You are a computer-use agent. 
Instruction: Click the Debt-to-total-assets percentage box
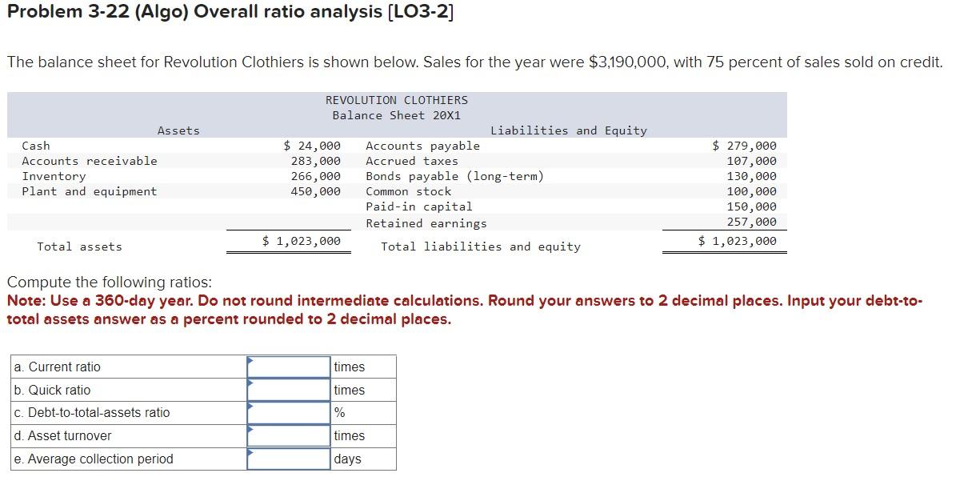pos(288,412)
